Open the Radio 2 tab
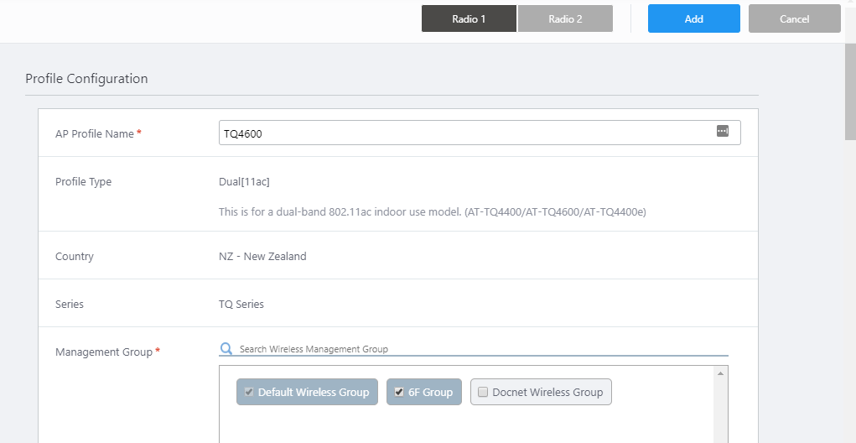856x443 pixels. (x=565, y=18)
